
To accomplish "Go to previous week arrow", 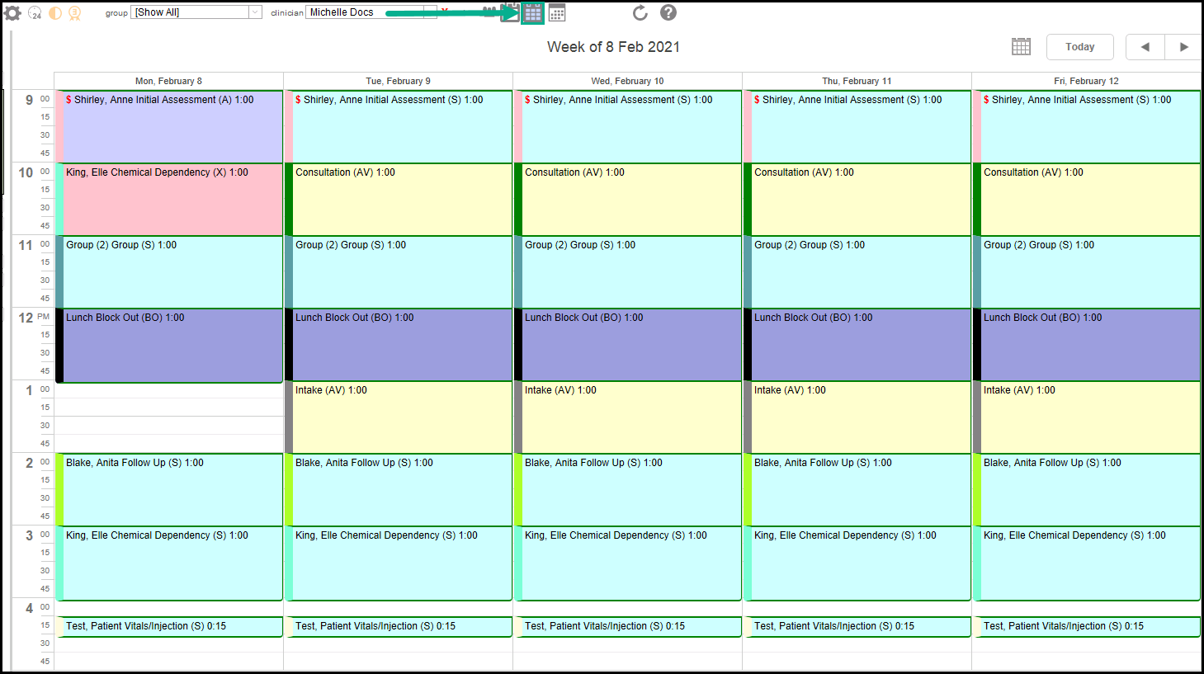I will (x=1145, y=47).
